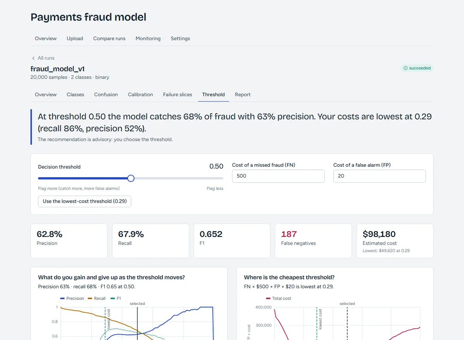464x340 pixels.
Task: Select the Threshold tab
Action: point(213,95)
